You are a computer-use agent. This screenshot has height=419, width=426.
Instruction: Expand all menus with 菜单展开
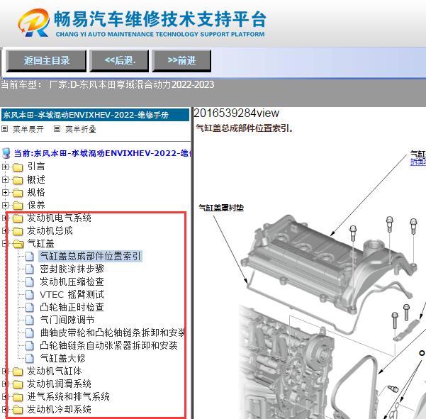(28, 129)
